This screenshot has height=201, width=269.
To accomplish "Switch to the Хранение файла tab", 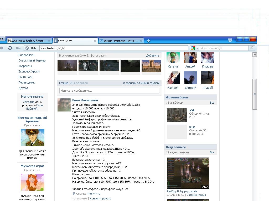I will tap(29, 41).
